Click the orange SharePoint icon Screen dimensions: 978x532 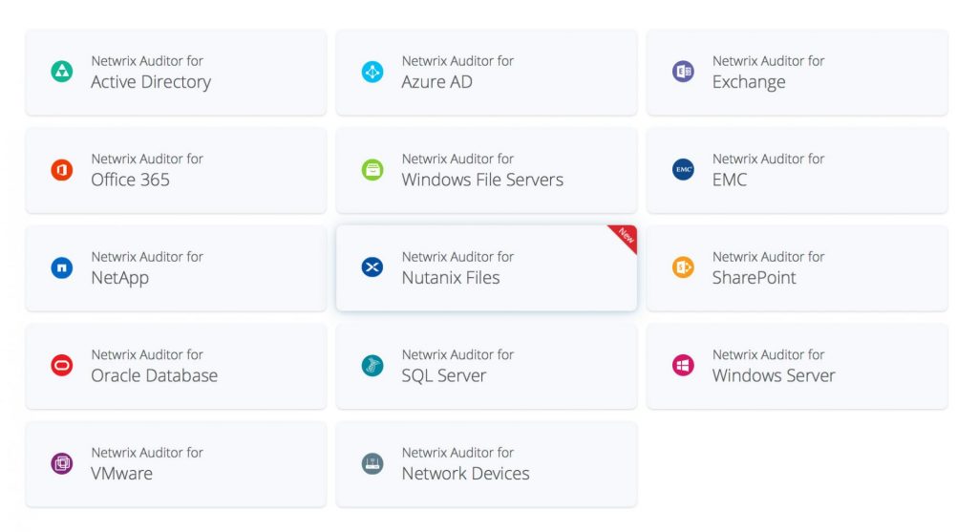(683, 268)
